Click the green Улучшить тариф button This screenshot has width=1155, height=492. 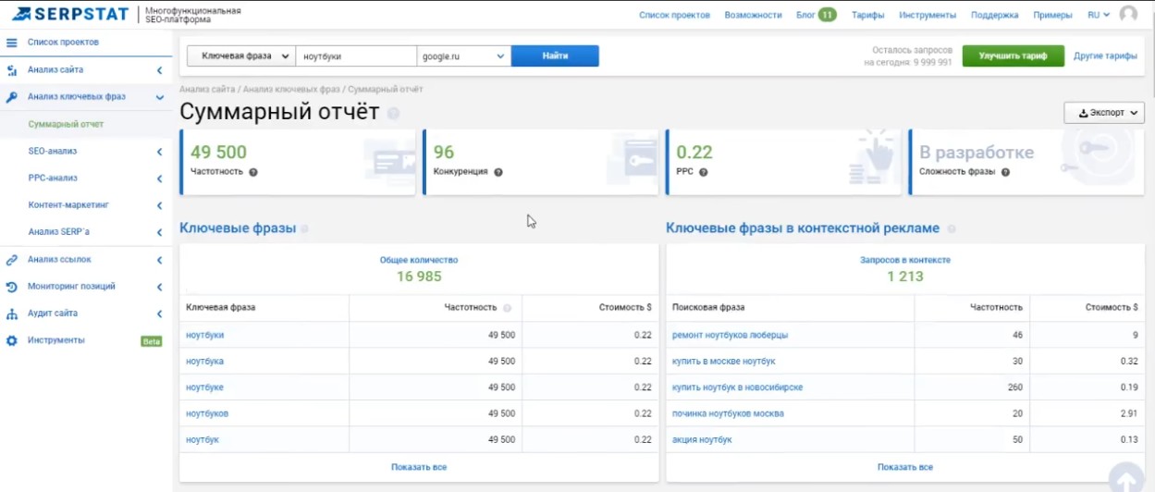click(x=1013, y=56)
